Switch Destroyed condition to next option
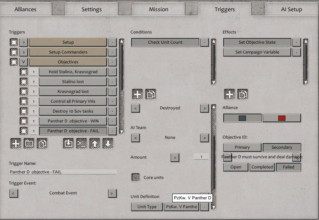The image size is (319, 220). point(205,108)
